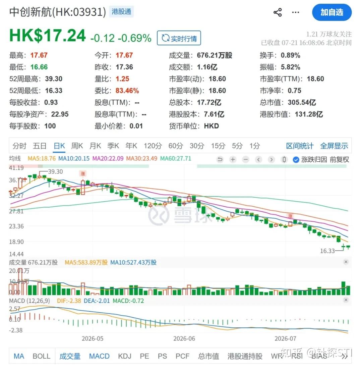Click the stock title 中创新航(HK:03931)

point(58,12)
